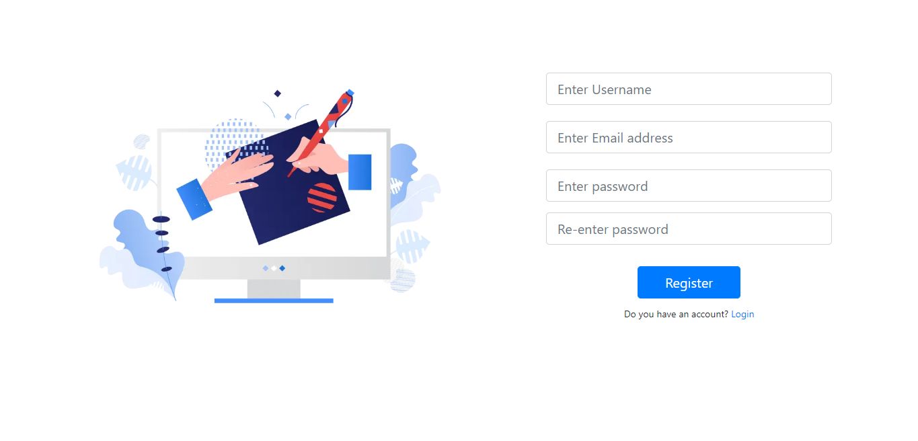The height and width of the screenshot is (441, 918).
Task: Select the navy blue paper in the illustration
Action: click(288, 182)
